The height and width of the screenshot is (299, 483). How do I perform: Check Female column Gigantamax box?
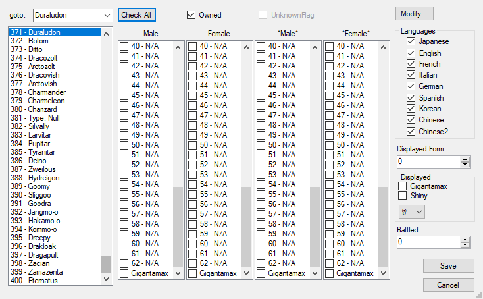point(192,273)
